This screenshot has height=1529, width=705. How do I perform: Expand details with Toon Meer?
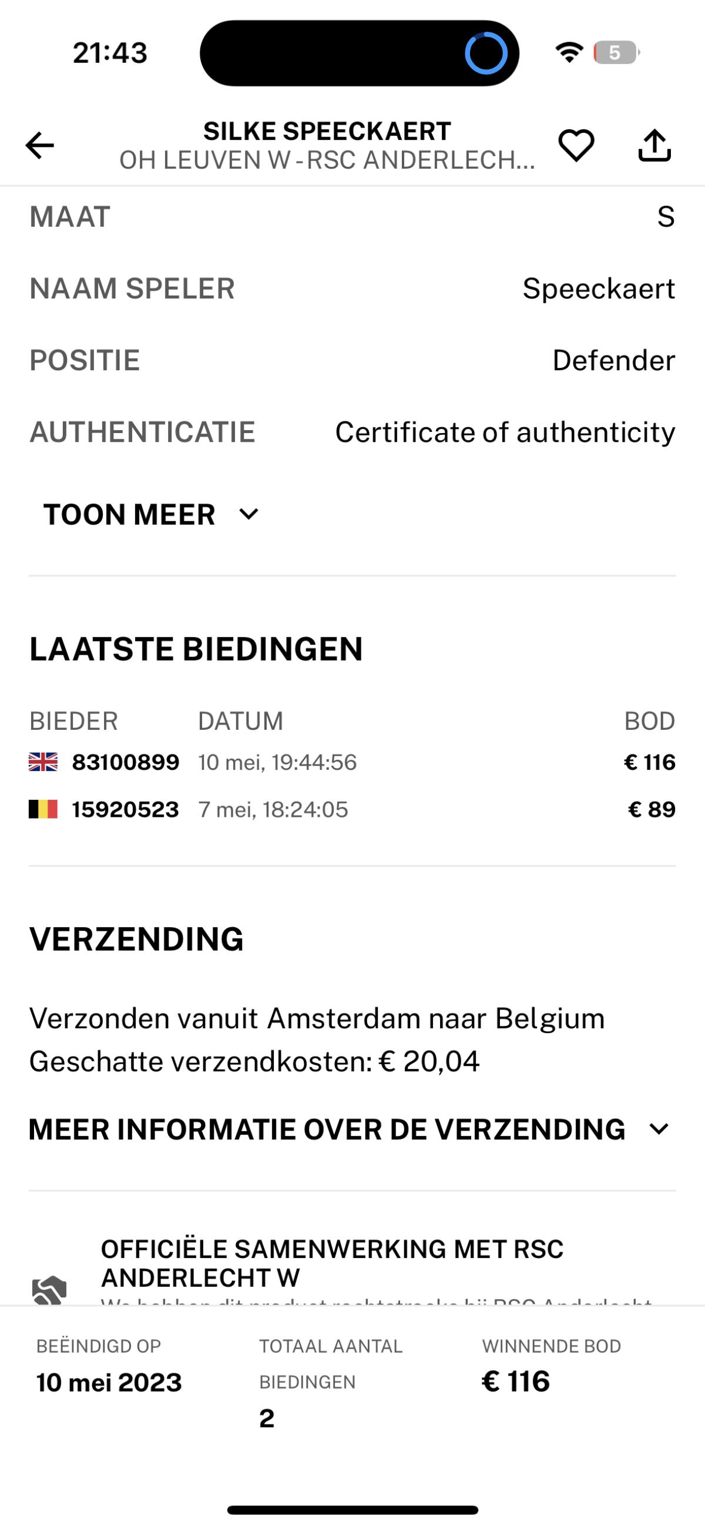[x=129, y=514]
